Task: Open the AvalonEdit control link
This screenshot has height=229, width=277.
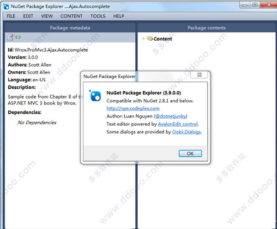Action: pyautogui.click(x=178, y=124)
